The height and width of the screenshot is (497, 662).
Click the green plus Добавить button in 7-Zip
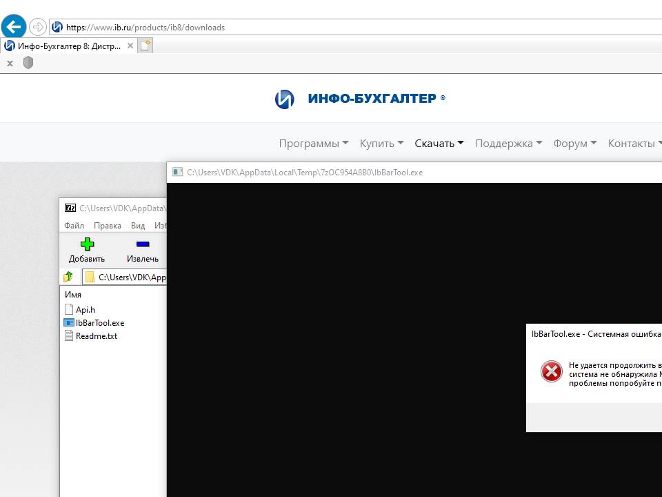[x=87, y=250]
